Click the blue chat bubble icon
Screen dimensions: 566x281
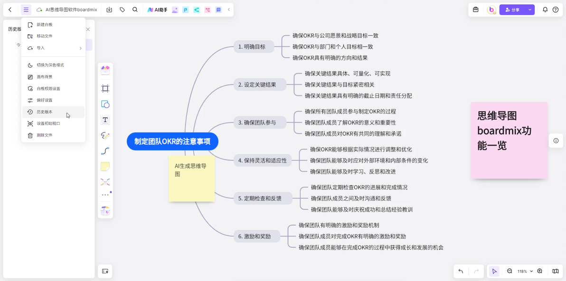[x=218, y=10]
